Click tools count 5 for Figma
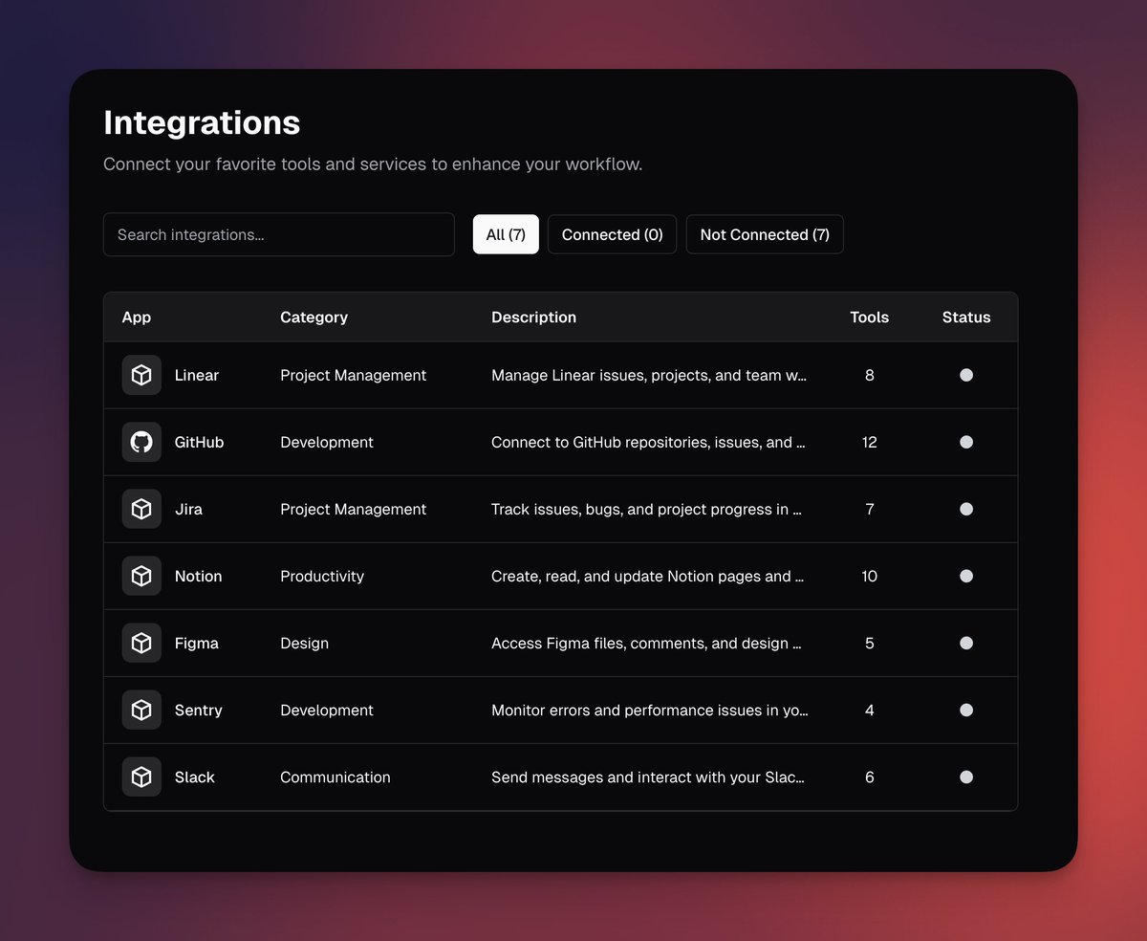The image size is (1147, 941). tap(870, 643)
